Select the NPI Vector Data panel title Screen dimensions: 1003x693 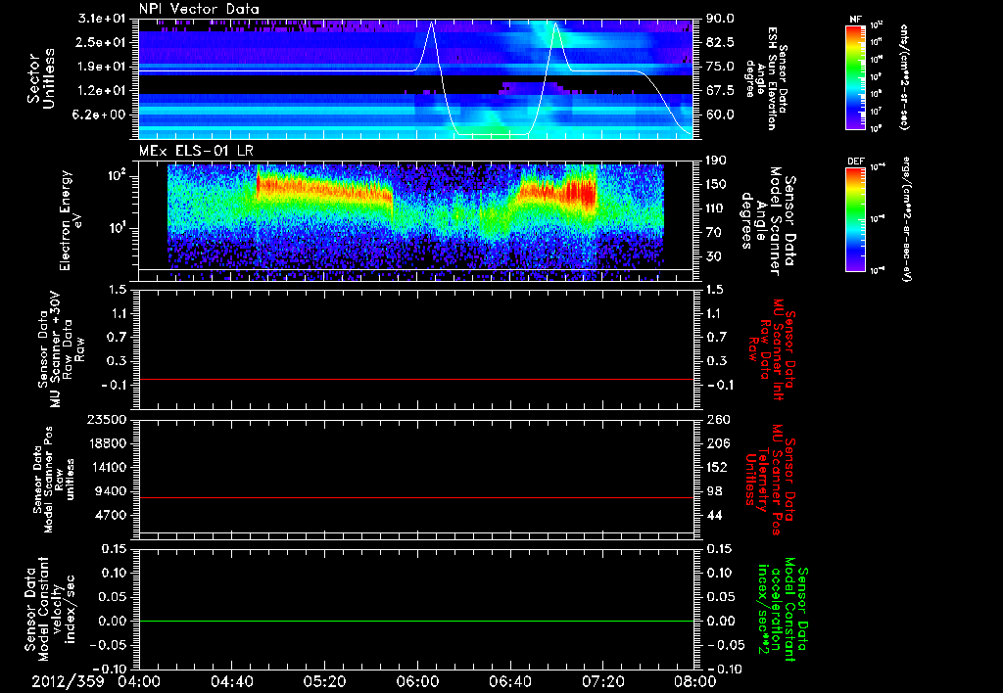click(x=200, y=9)
